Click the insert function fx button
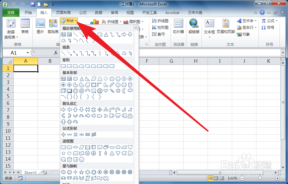This screenshot has width=288, height=184. coord(56,53)
